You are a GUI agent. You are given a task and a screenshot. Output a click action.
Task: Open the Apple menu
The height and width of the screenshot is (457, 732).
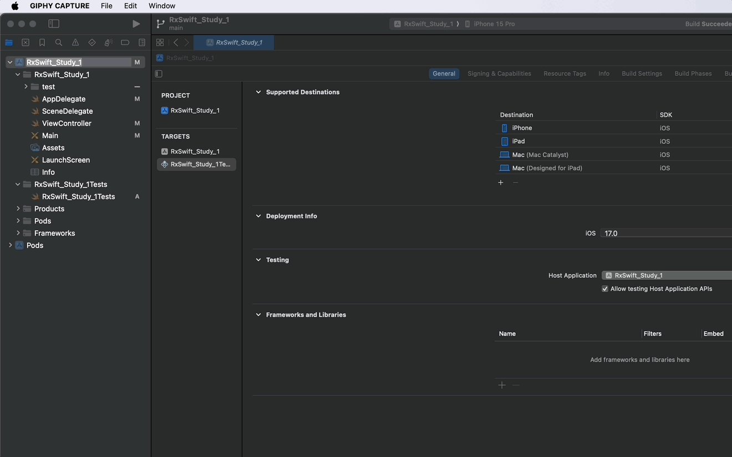pos(15,6)
